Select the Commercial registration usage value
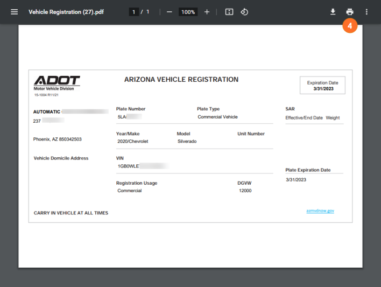 (x=130, y=191)
